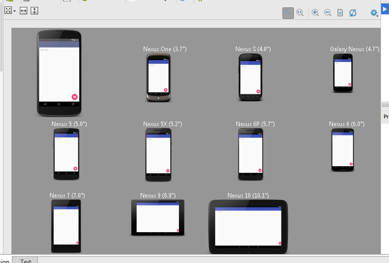This screenshot has width=389, height=263.
Task: Click the viewport render mode icon
Action: 8,10
